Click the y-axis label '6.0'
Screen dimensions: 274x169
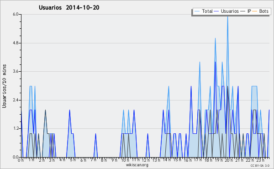pyautogui.click(x=16, y=14)
